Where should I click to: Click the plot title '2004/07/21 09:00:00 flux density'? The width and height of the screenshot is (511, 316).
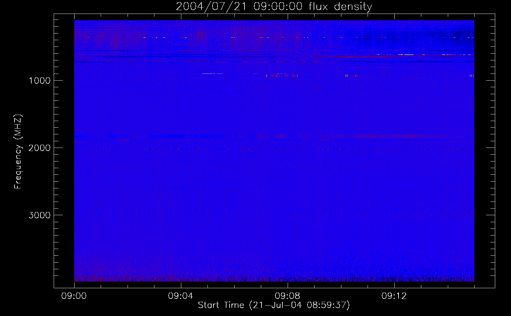[274, 7]
